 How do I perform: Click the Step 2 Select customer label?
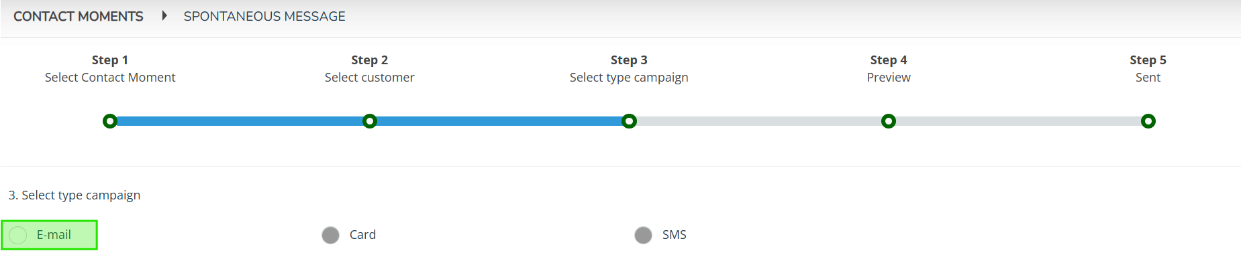pos(370,69)
